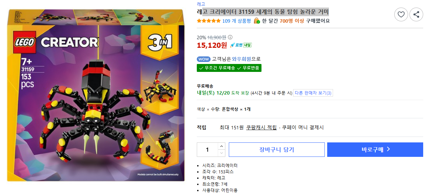Click the green free shipping and returns badge
The width and height of the screenshot is (428, 194).
(229, 68)
